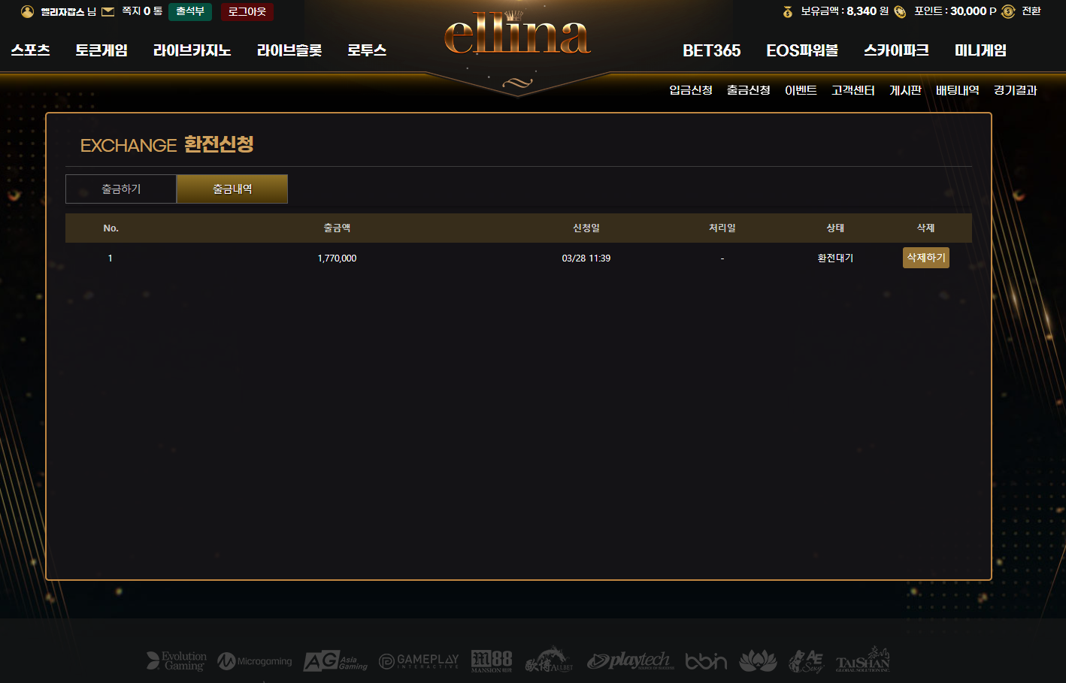1066x683 pixels.
Task: Click the user profile avatar icon
Action: coord(27,11)
